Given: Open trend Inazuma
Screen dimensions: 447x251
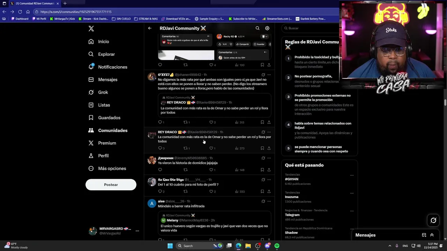Looking at the screenshot, I should click(x=292, y=197).
